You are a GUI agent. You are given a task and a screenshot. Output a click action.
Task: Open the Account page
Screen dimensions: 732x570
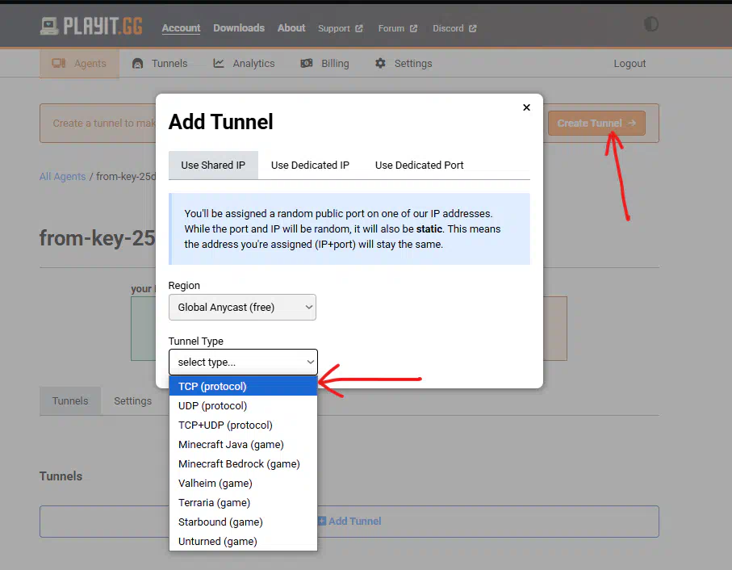181,28
